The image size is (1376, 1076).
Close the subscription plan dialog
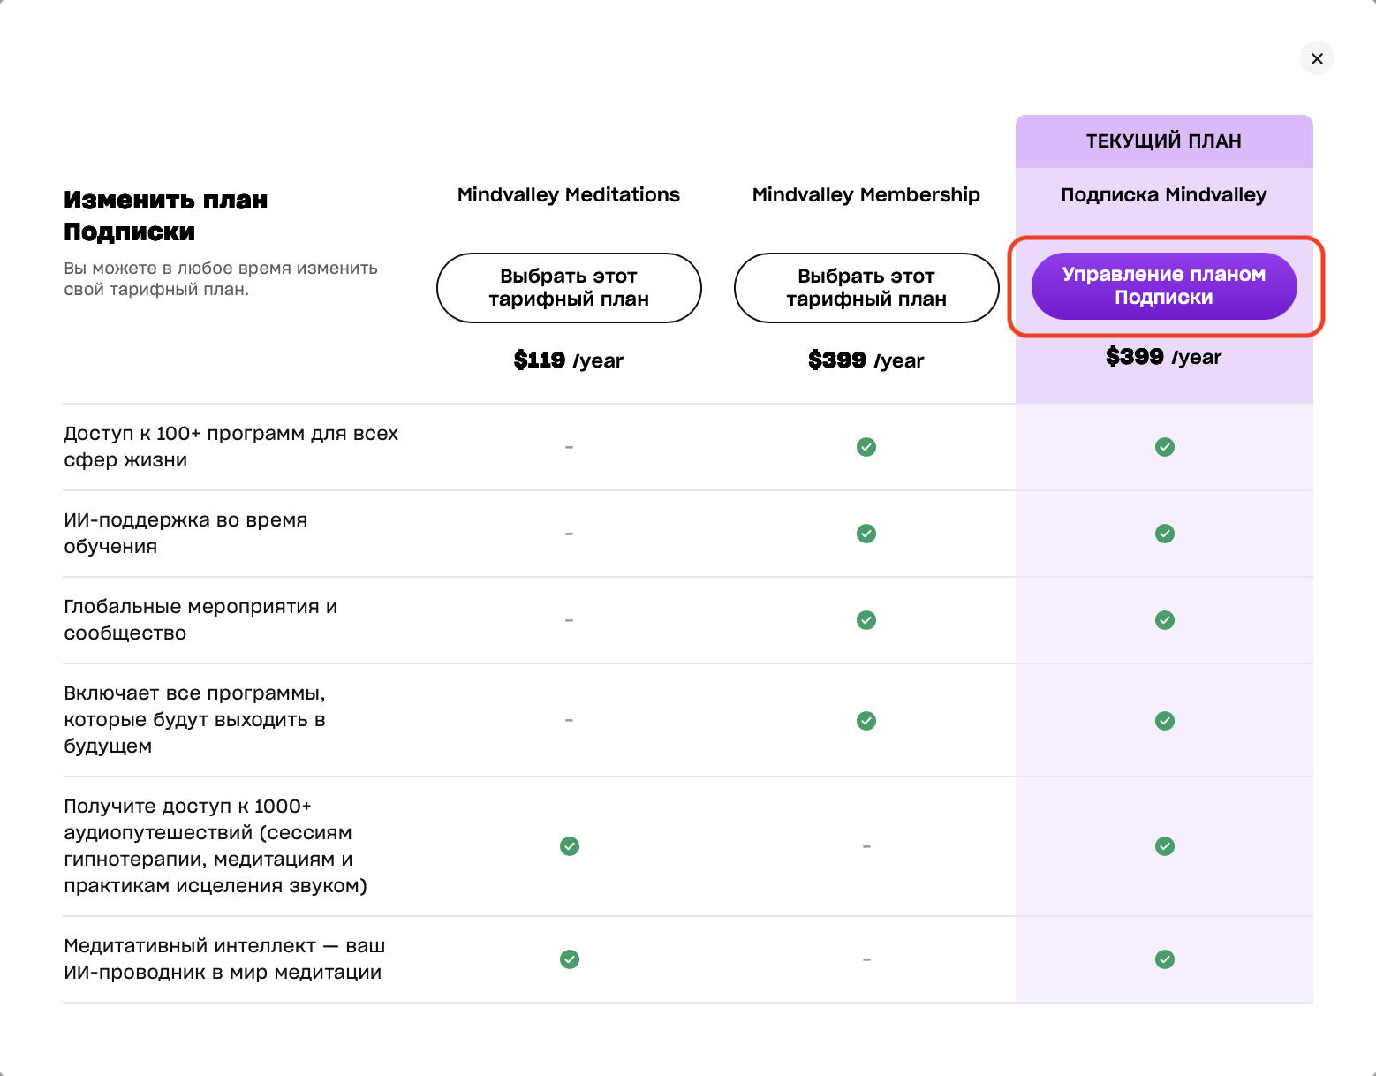1317,58
